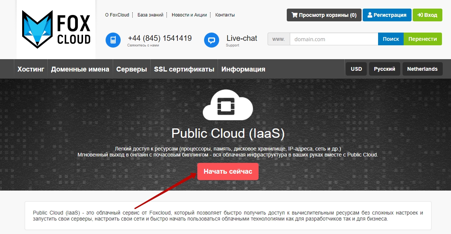Click the phone number +44 (845) 1541419

pos(160,38)
